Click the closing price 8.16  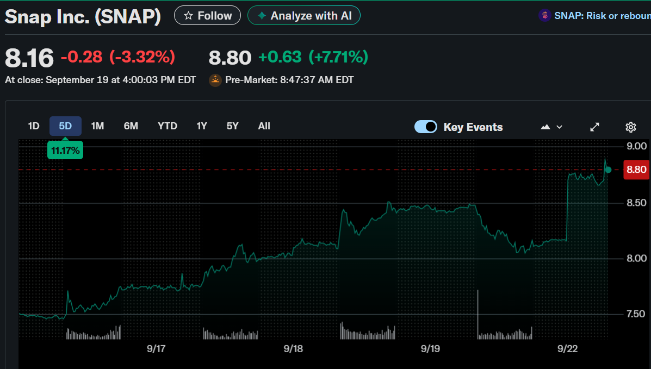(x=29, y=58)
